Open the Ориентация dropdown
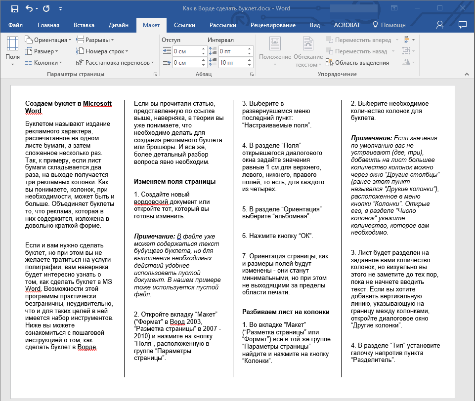Screen dimensions: 475x401 48,40
